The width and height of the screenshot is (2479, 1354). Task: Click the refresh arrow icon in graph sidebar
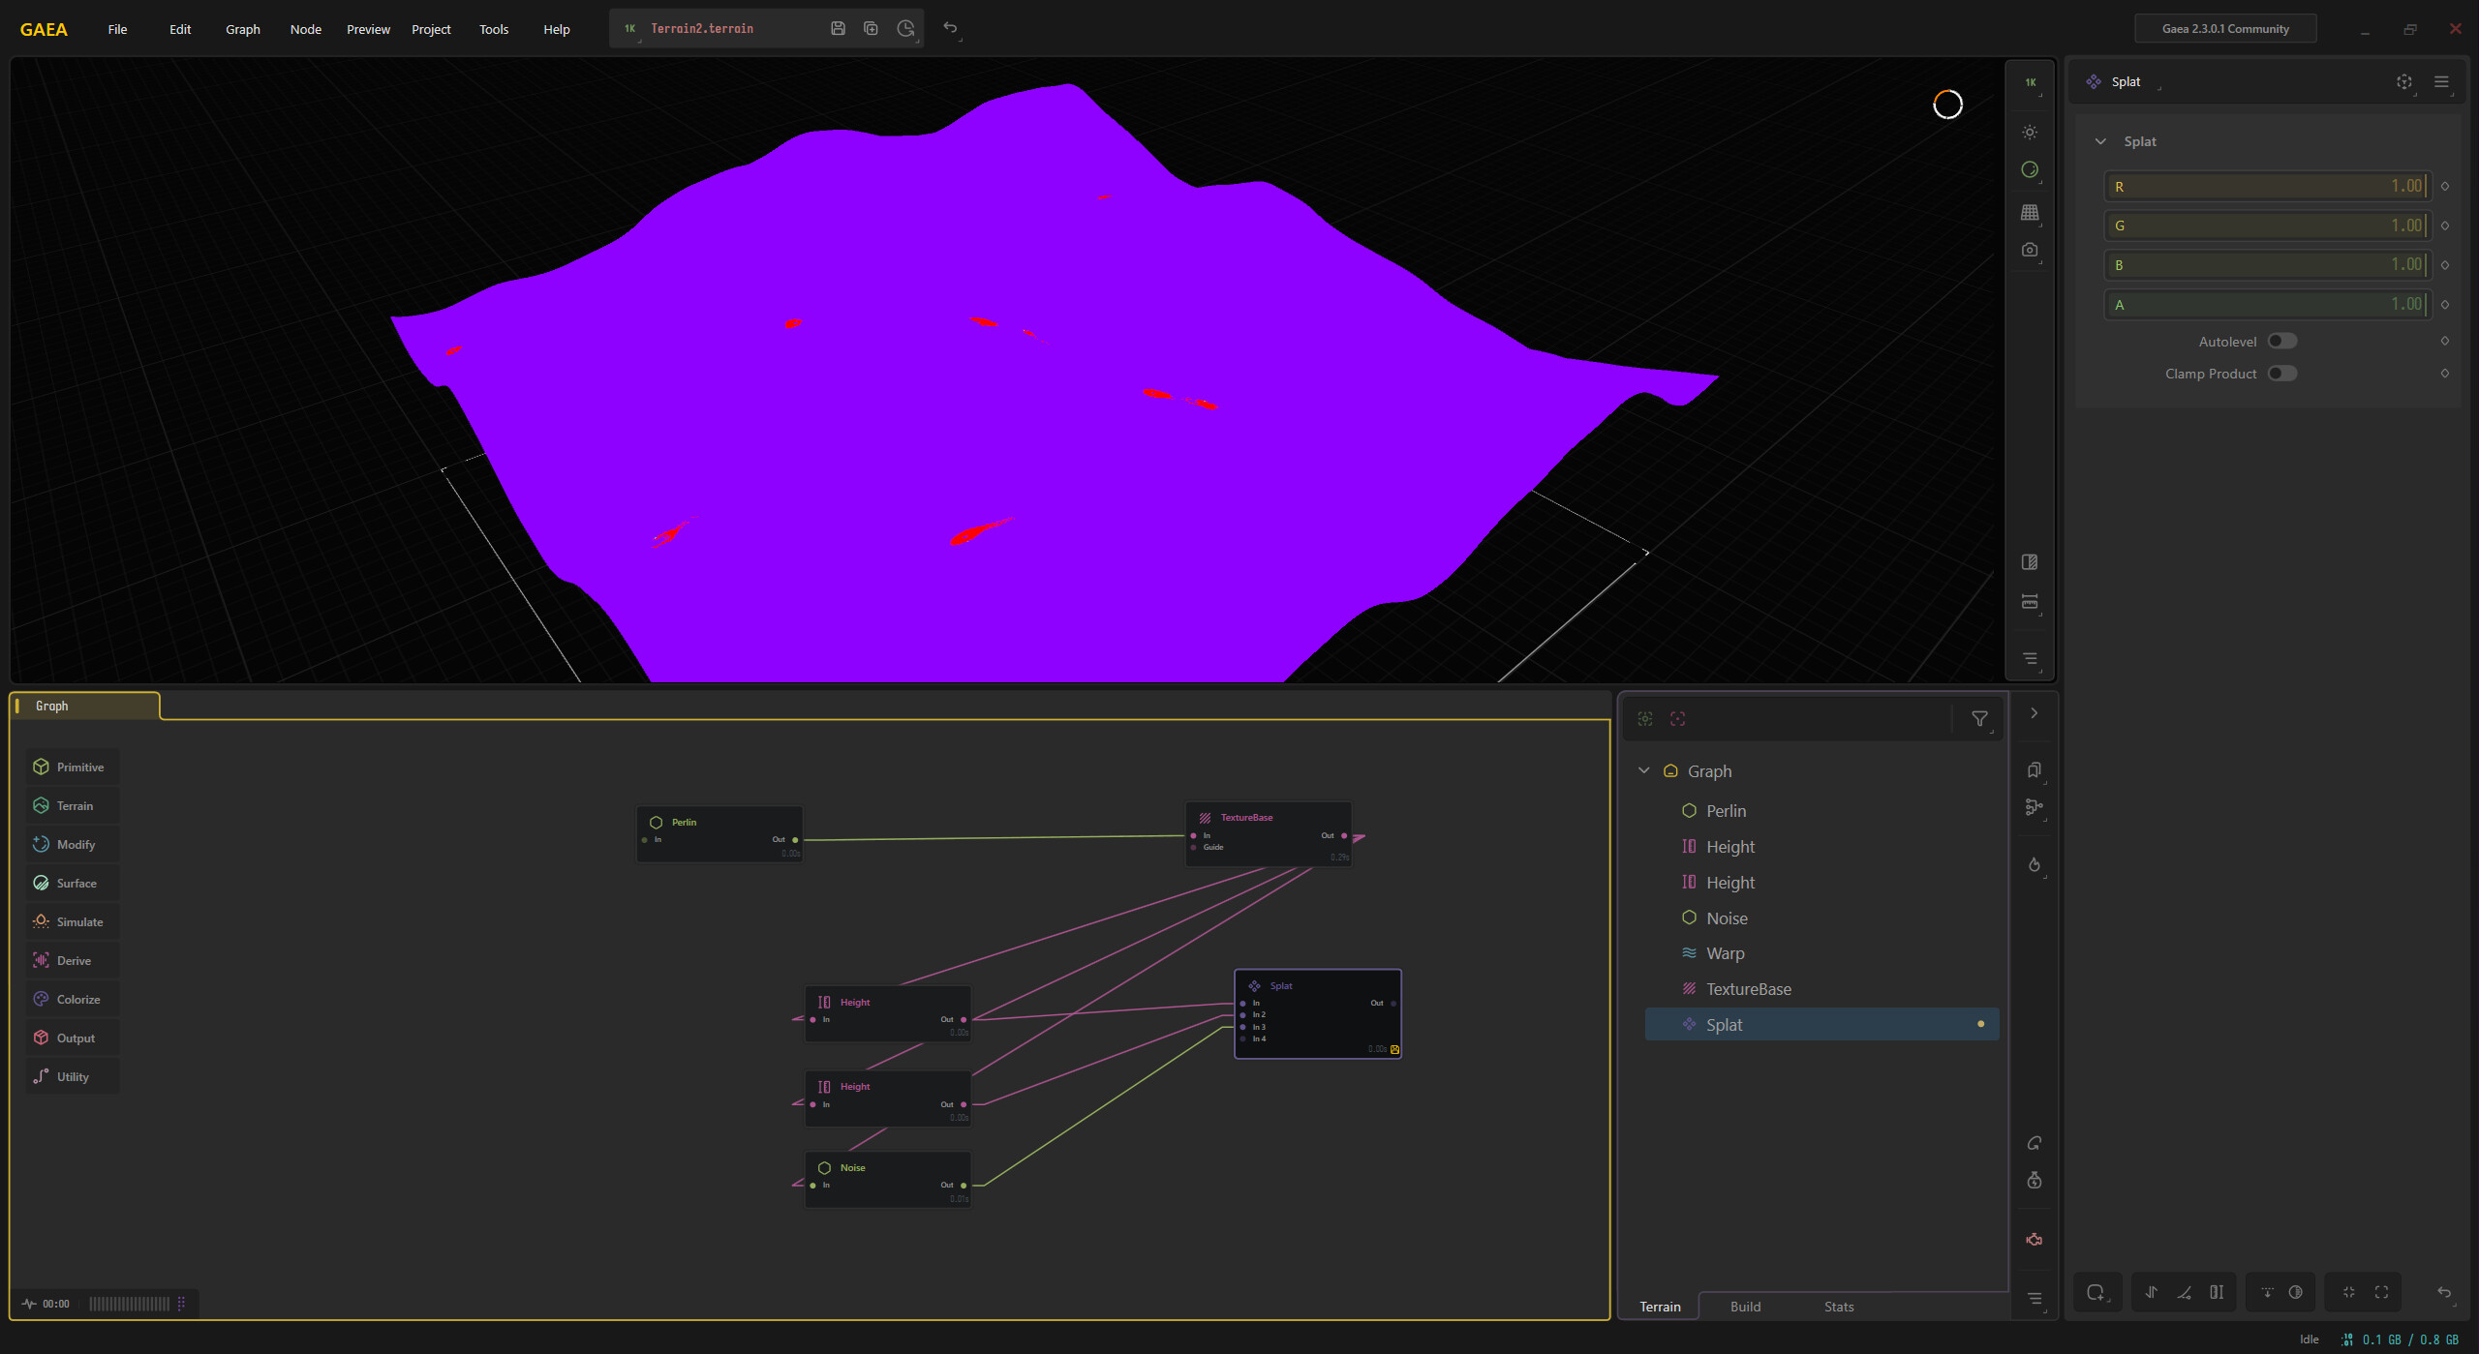[2034, 1144]
